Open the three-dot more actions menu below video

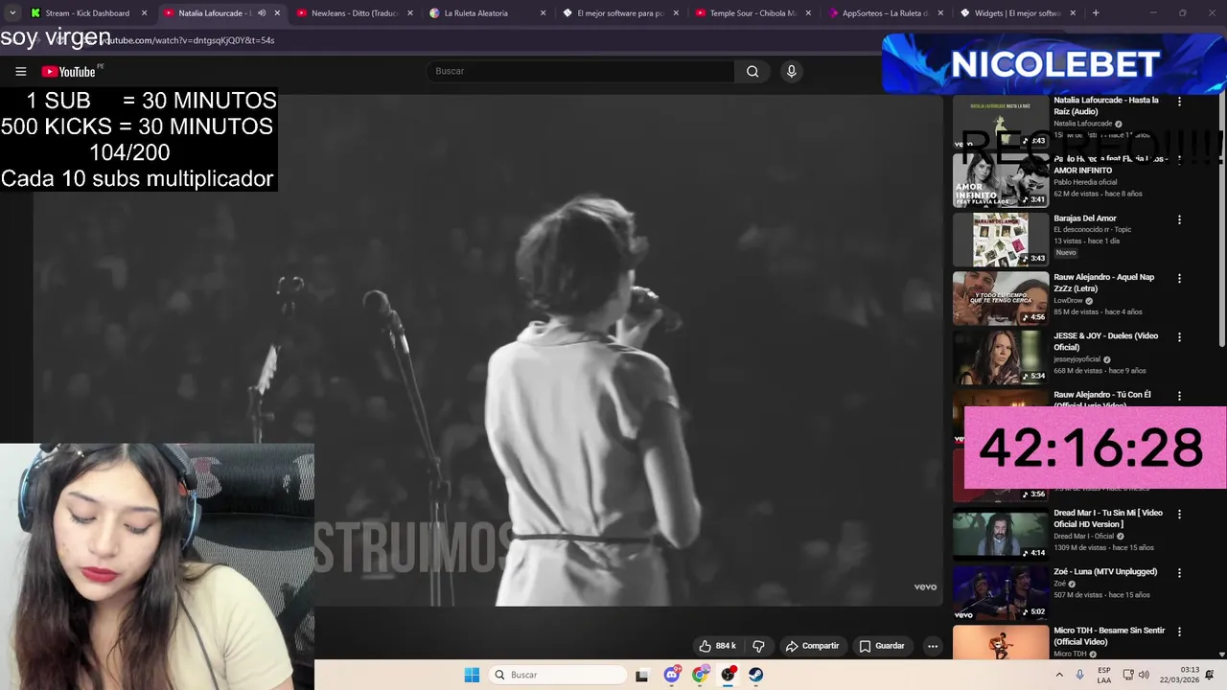[x=932, y=646]
